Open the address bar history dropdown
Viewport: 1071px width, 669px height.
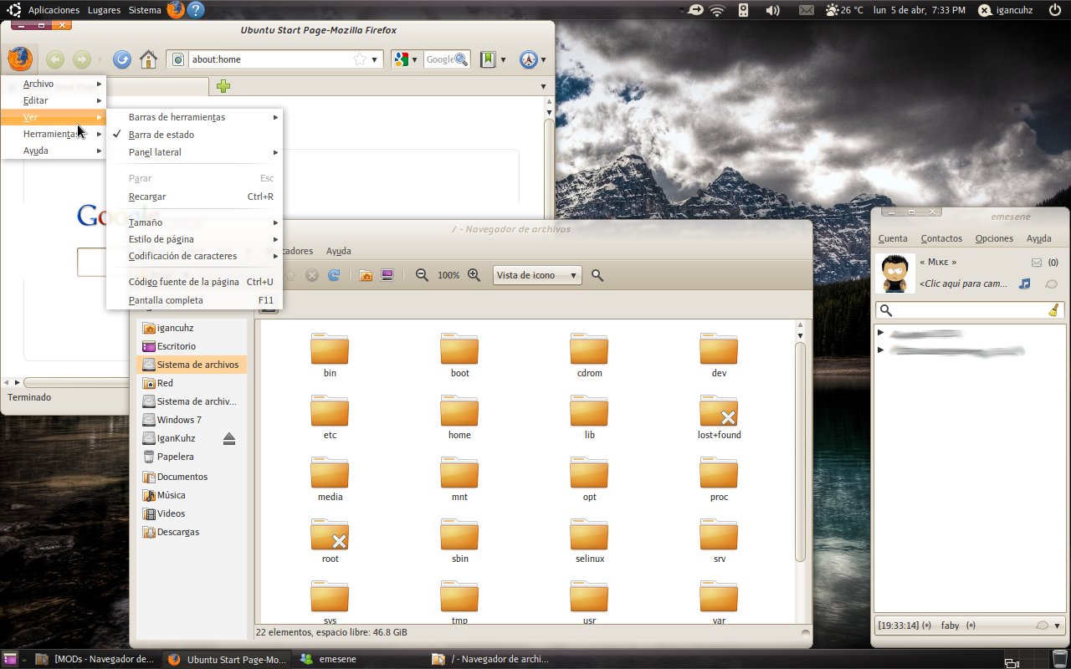coord(375,59)
